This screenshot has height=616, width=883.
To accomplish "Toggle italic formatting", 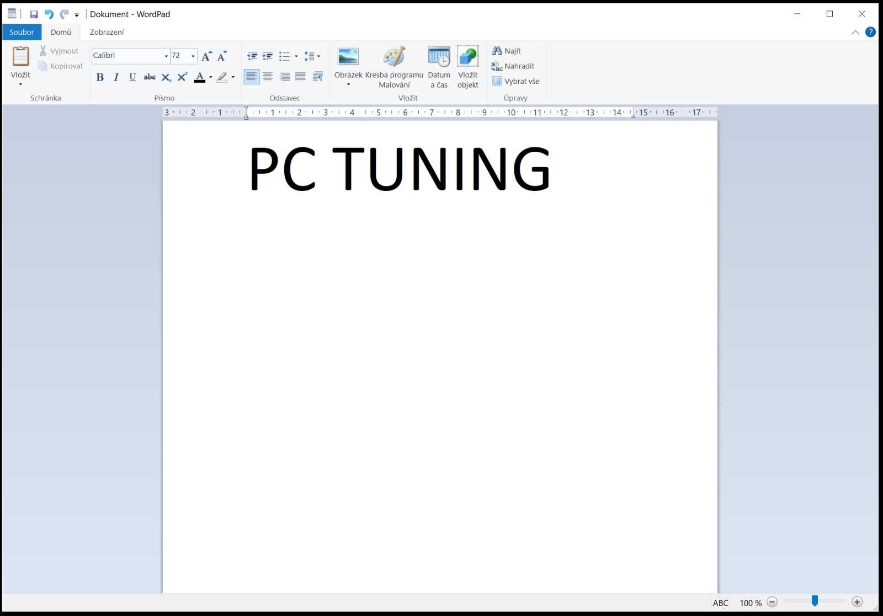I will coord(116,77).
